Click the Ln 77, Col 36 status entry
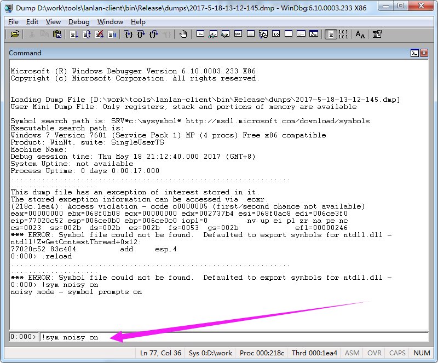 tap(160, 353)
